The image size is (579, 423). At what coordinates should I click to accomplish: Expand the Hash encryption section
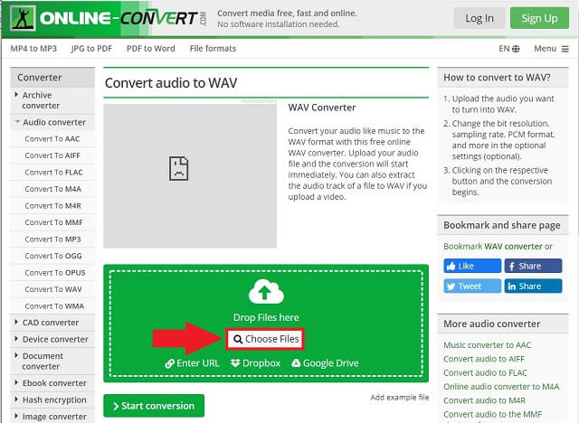pyautogui.click(x=51, y=399)
